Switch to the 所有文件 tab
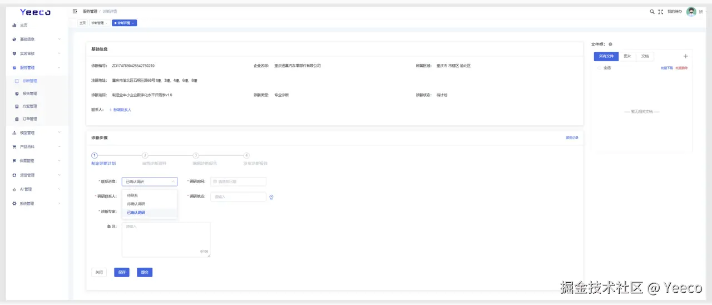712x305 pixels. coord(606,56)
